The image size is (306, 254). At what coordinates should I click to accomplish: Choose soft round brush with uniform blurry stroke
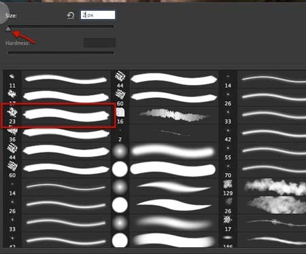[165, 151]
